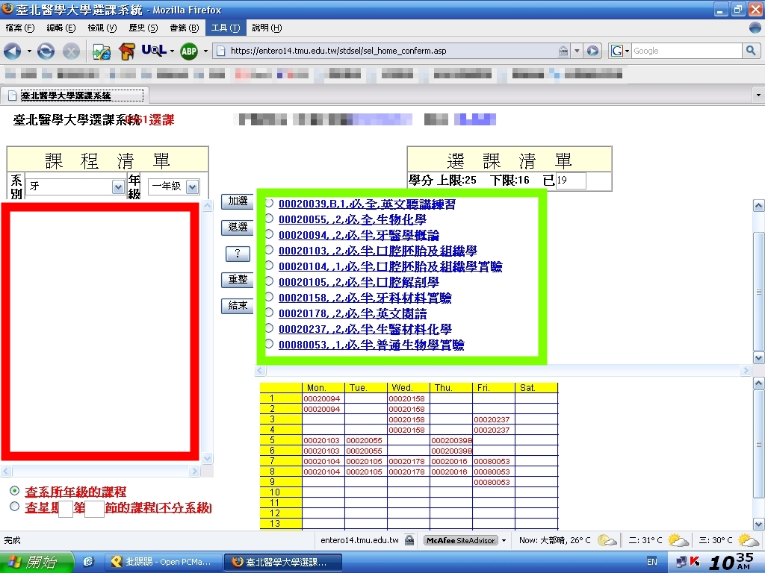This screenshot has height=573, width=765.
Task: Open the tab list dropdown arrow
Action: 758,95
